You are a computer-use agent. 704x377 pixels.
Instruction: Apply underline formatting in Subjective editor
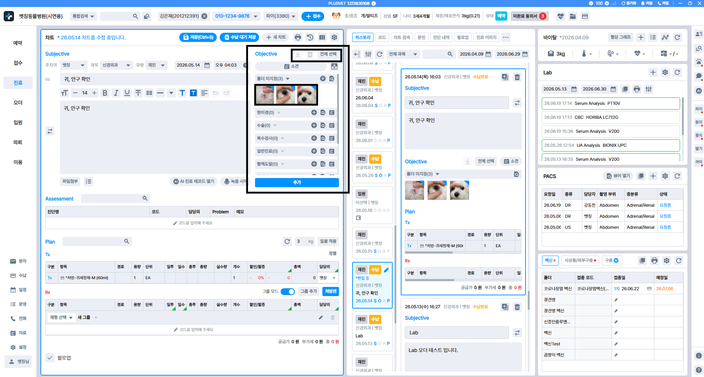click(x=127, y=93)
